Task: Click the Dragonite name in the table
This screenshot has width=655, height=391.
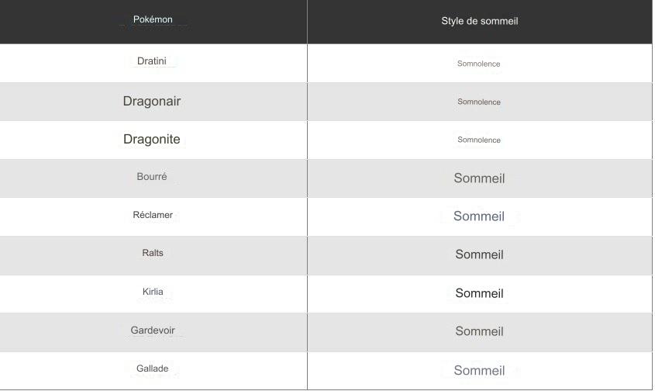Action: (152, 140)
